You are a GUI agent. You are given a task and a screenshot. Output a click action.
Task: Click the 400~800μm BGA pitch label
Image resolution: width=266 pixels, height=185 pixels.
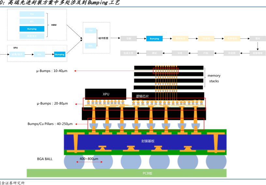point(89,159)
